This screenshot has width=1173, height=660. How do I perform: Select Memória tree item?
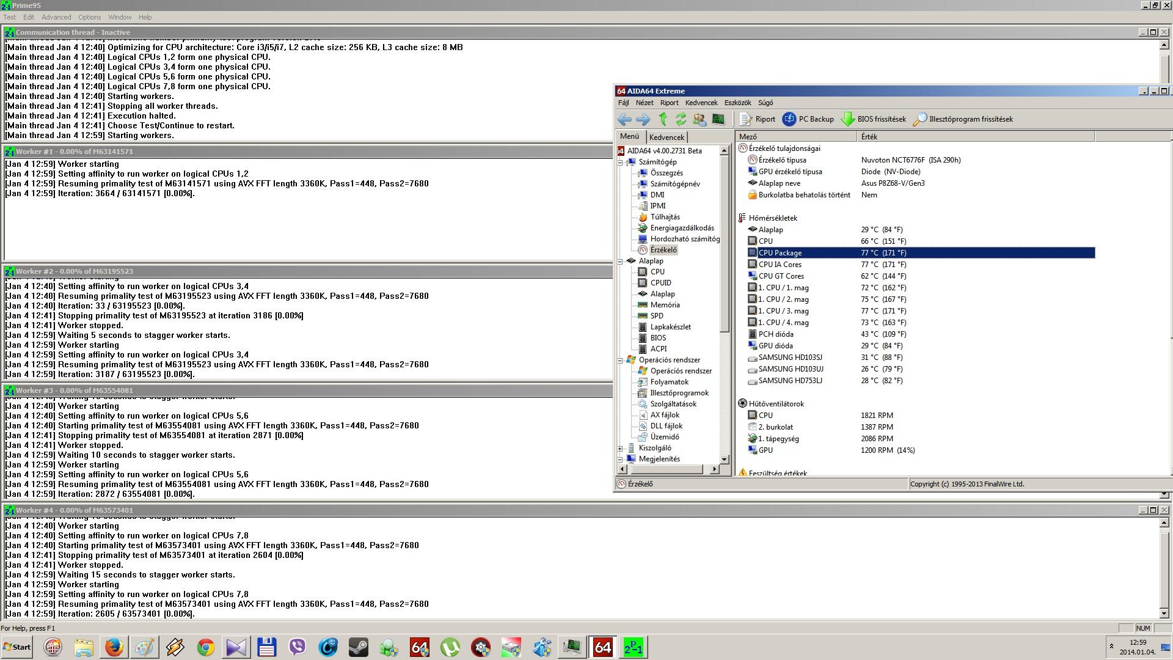coord(665,305)
